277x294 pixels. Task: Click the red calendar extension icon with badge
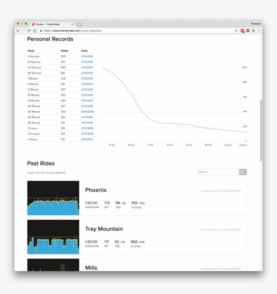coord(243,31)
